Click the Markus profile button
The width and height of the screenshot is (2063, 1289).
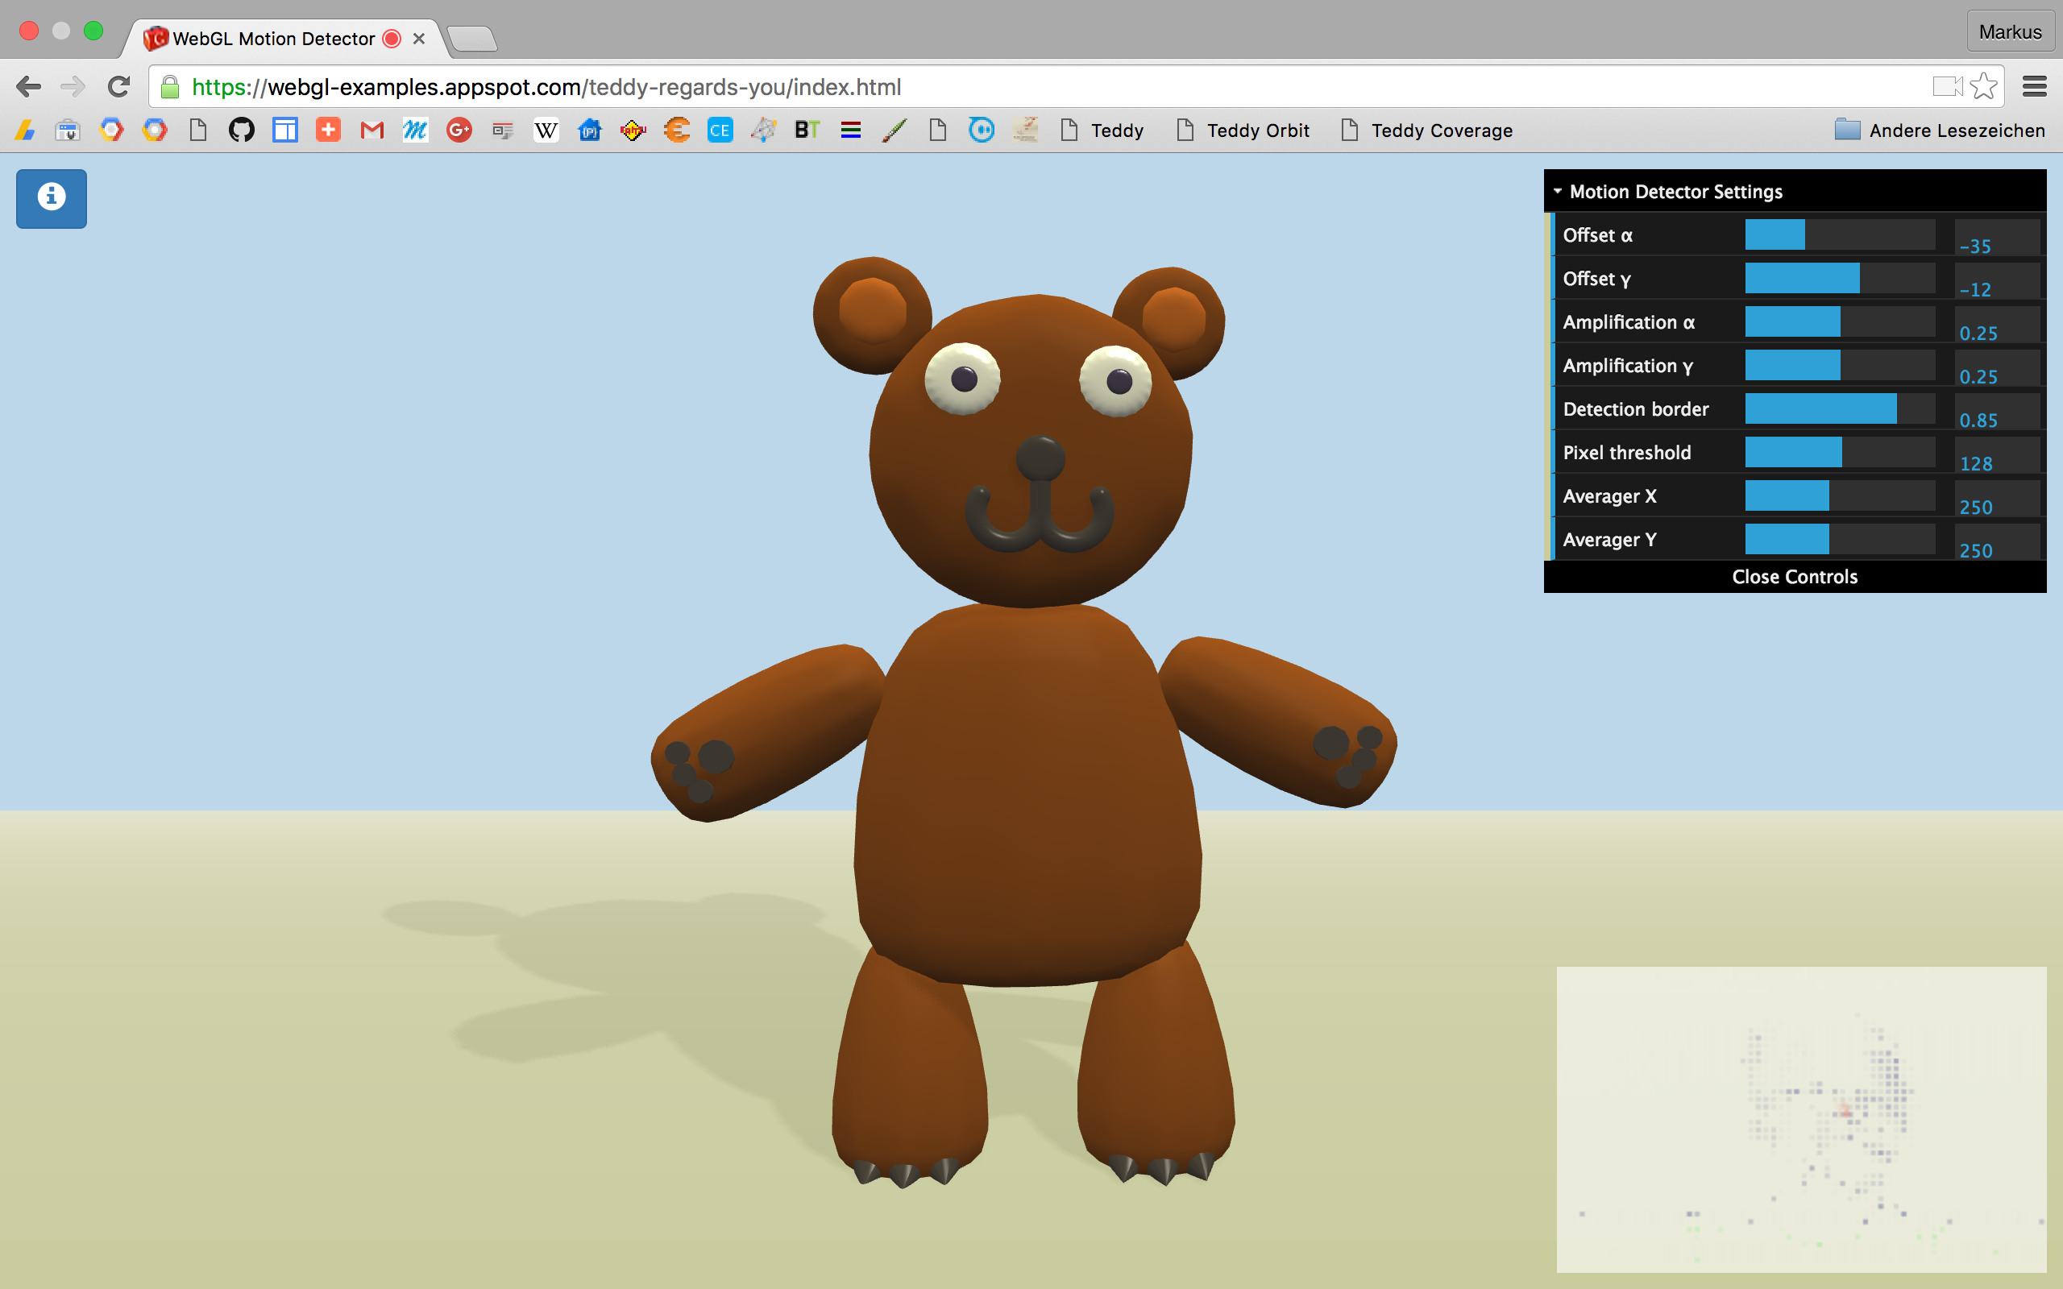pos(2009,32)
